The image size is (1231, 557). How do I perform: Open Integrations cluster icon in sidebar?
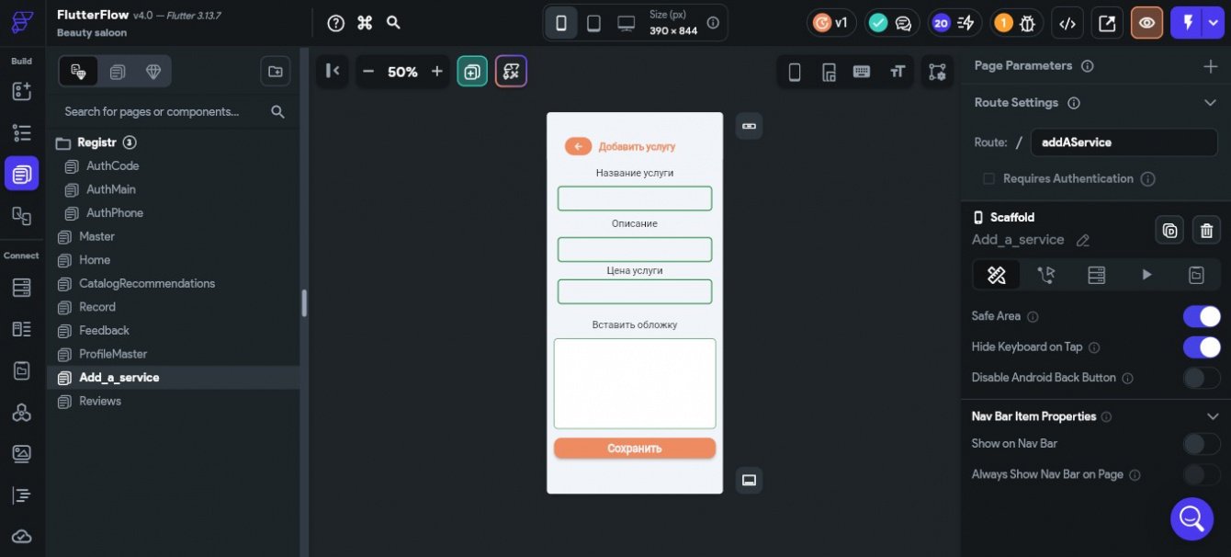tap(21, 412)
